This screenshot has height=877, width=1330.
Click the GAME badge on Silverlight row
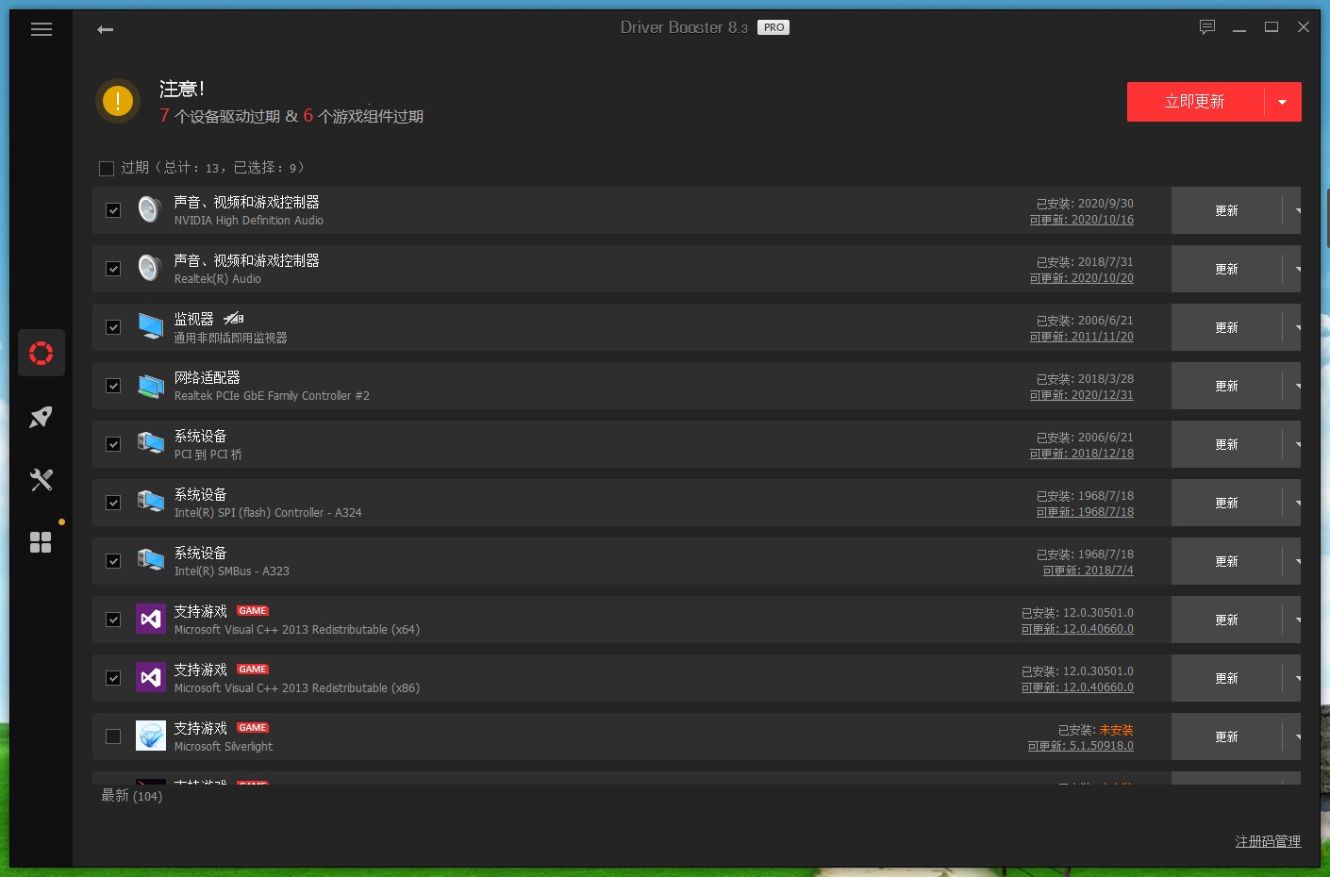[253, 727]
